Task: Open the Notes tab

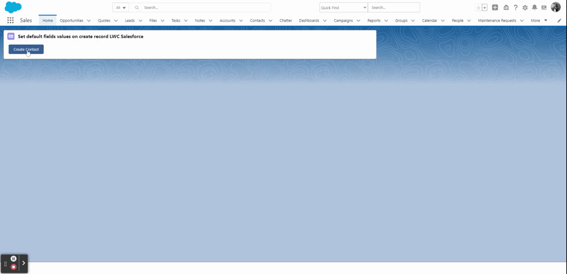Action: pyautogui.click(x=200, y=21)
